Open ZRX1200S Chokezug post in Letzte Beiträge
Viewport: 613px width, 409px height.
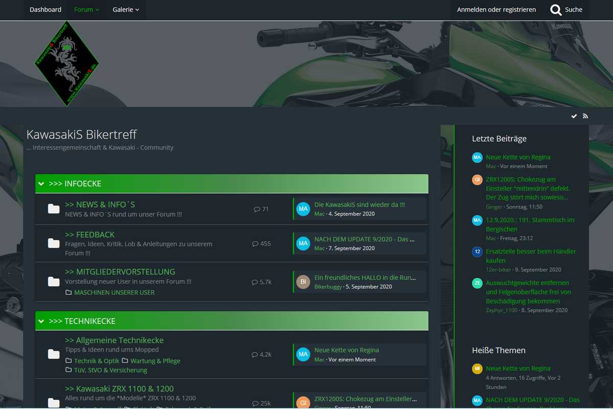click(x=528, y=188)
